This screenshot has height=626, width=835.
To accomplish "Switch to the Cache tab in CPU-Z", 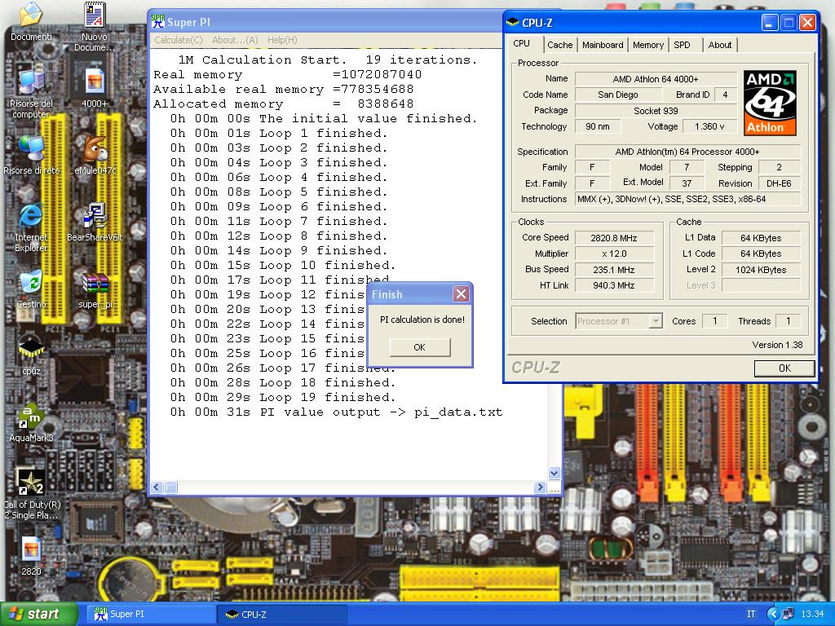I will pos(559,46).
